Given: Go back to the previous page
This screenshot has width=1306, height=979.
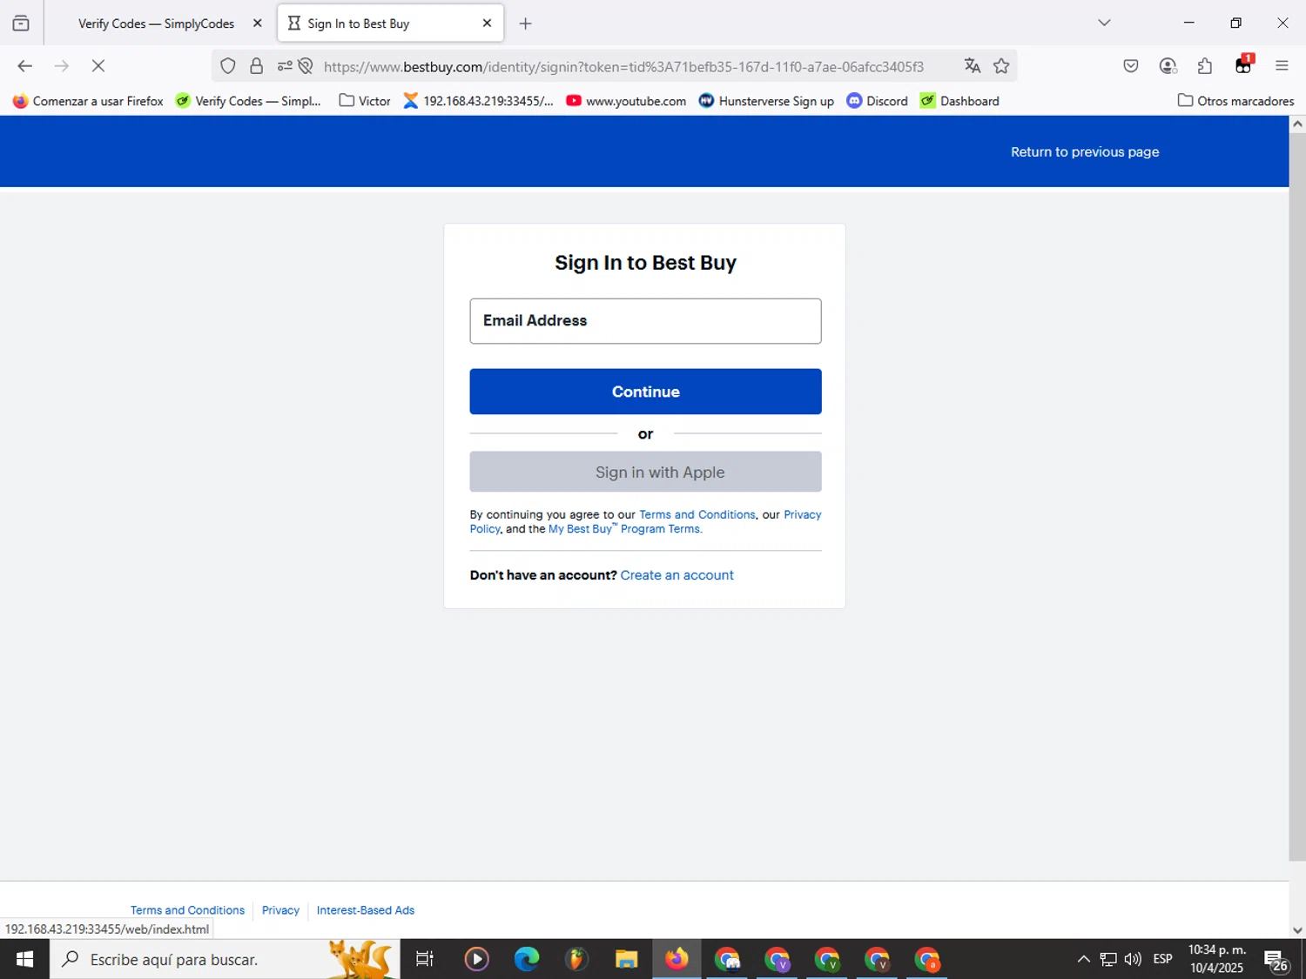Looking at the screenshot, I should [24, 66].
